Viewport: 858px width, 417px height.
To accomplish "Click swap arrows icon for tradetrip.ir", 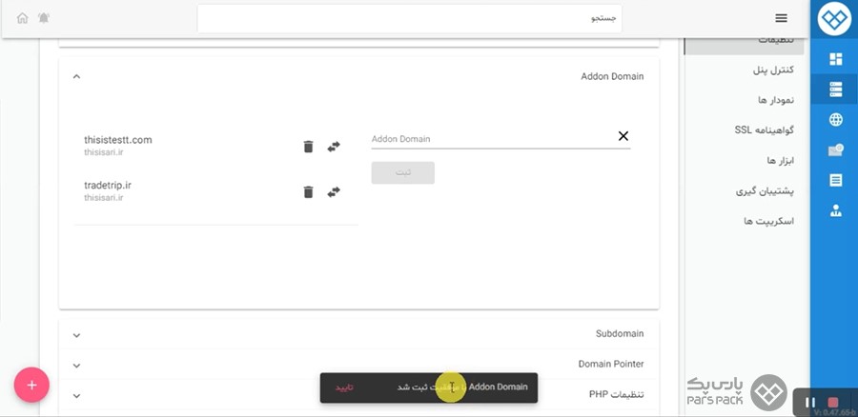I will coord(334,191).
